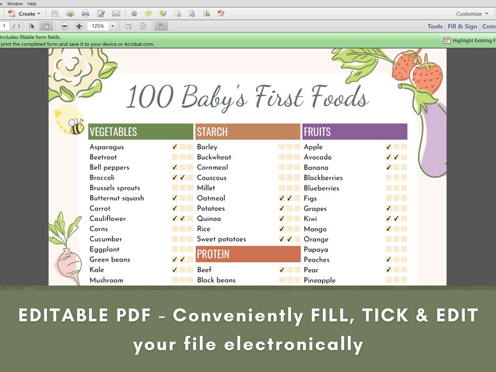This screenshot has height=372, width=496.
Task: Click the STARCH header
Action: (x=247, y=132)
